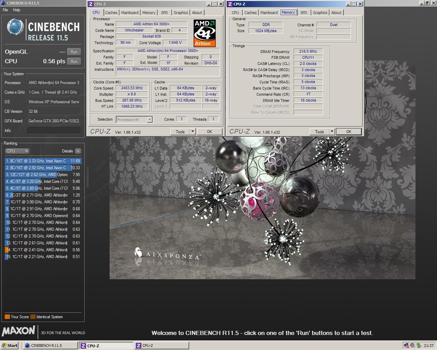Click the network tray icon
The image size is (437, 350).
pyautogui.click(x=406, y=346)
